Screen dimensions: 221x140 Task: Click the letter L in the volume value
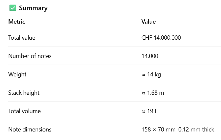pos(156,111)
